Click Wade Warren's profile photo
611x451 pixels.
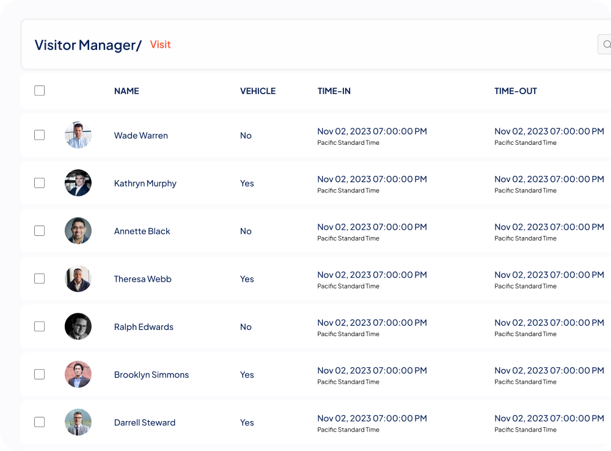[x=78, y=136]
